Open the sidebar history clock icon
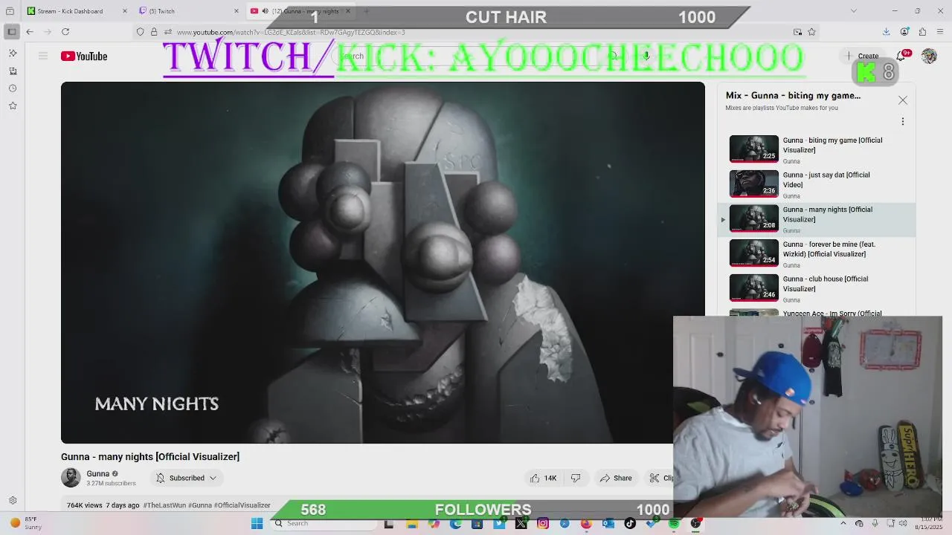Image resolution: width=952 pixels, height=535 pixels. pos(13,88)
